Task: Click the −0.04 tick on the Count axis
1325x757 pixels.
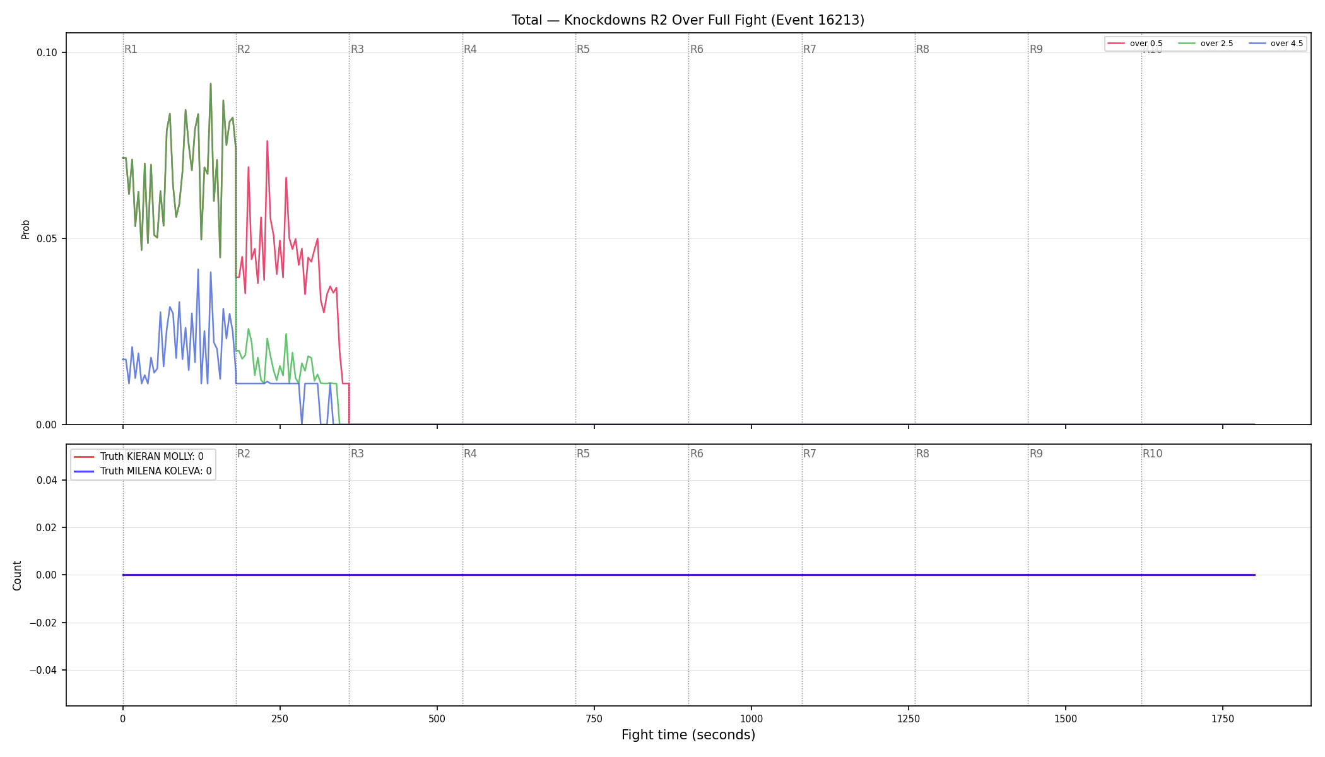Action: [x=43, y=670]
